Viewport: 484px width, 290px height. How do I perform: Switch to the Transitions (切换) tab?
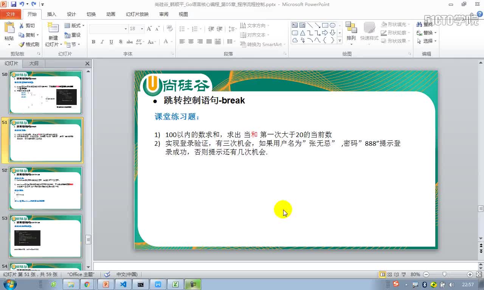point(91,14)
